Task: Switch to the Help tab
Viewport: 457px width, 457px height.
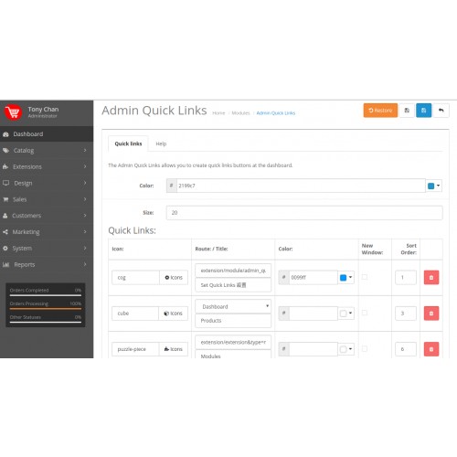Action: [x=161, y=143]
